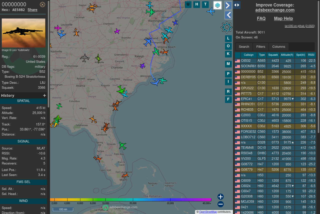Click the orange helicopter icon near Miami
The image size is (320, 214).
(125, 175)
